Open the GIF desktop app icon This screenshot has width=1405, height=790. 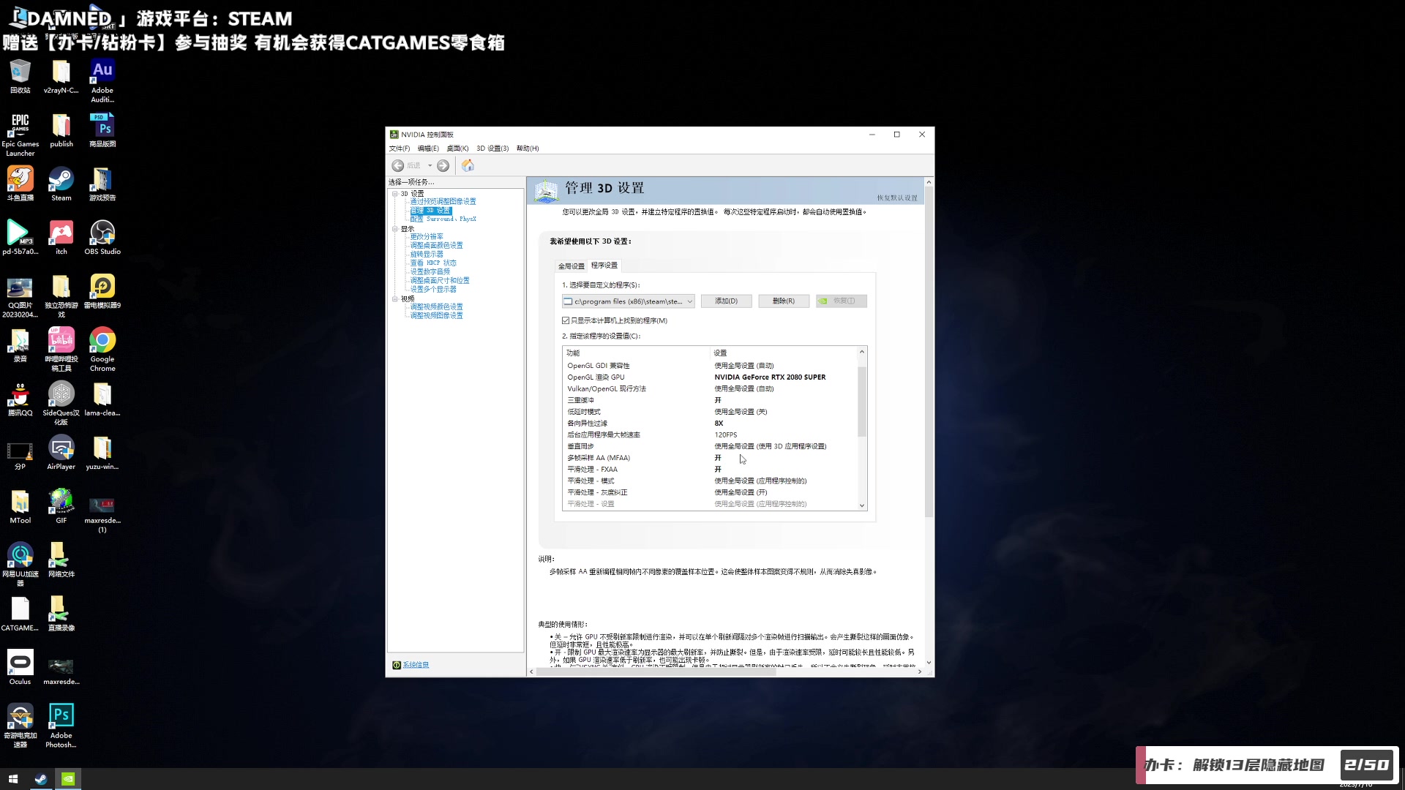(61, 506)
